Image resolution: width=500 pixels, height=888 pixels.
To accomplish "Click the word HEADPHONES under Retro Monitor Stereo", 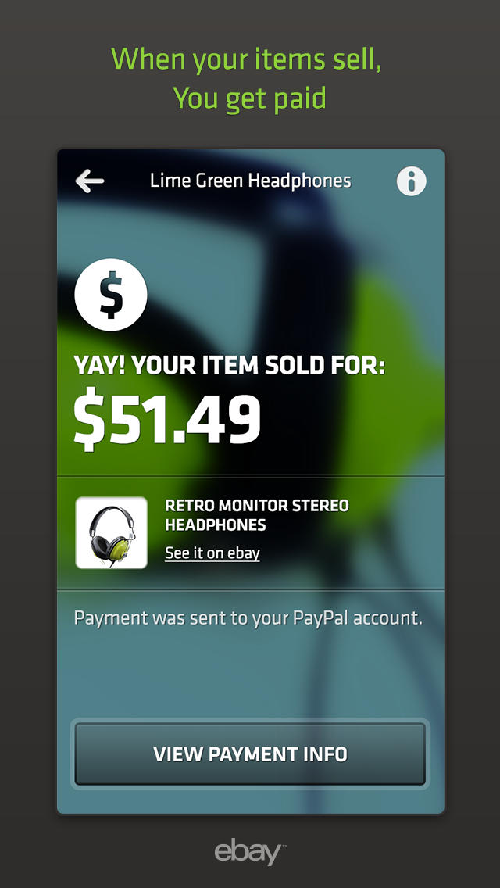I will click(x=215, y=525).
